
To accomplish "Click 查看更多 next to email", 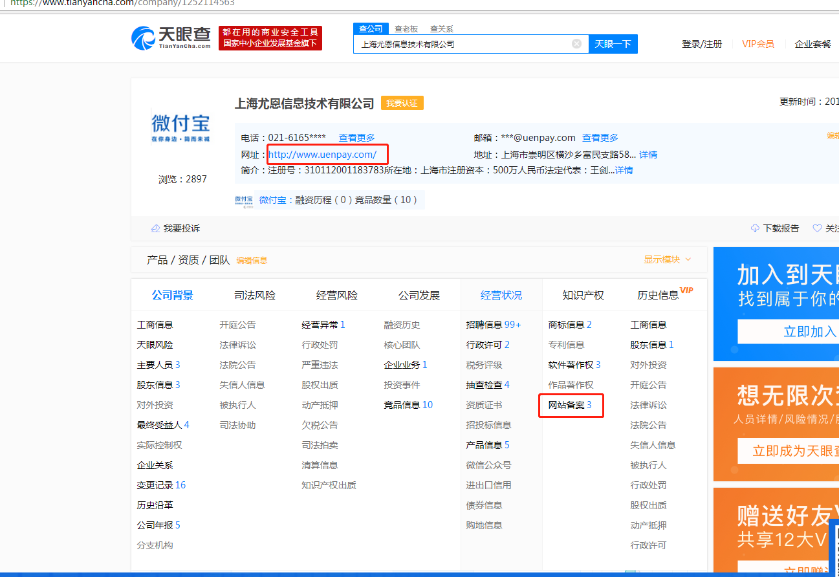I will [600, 138].
